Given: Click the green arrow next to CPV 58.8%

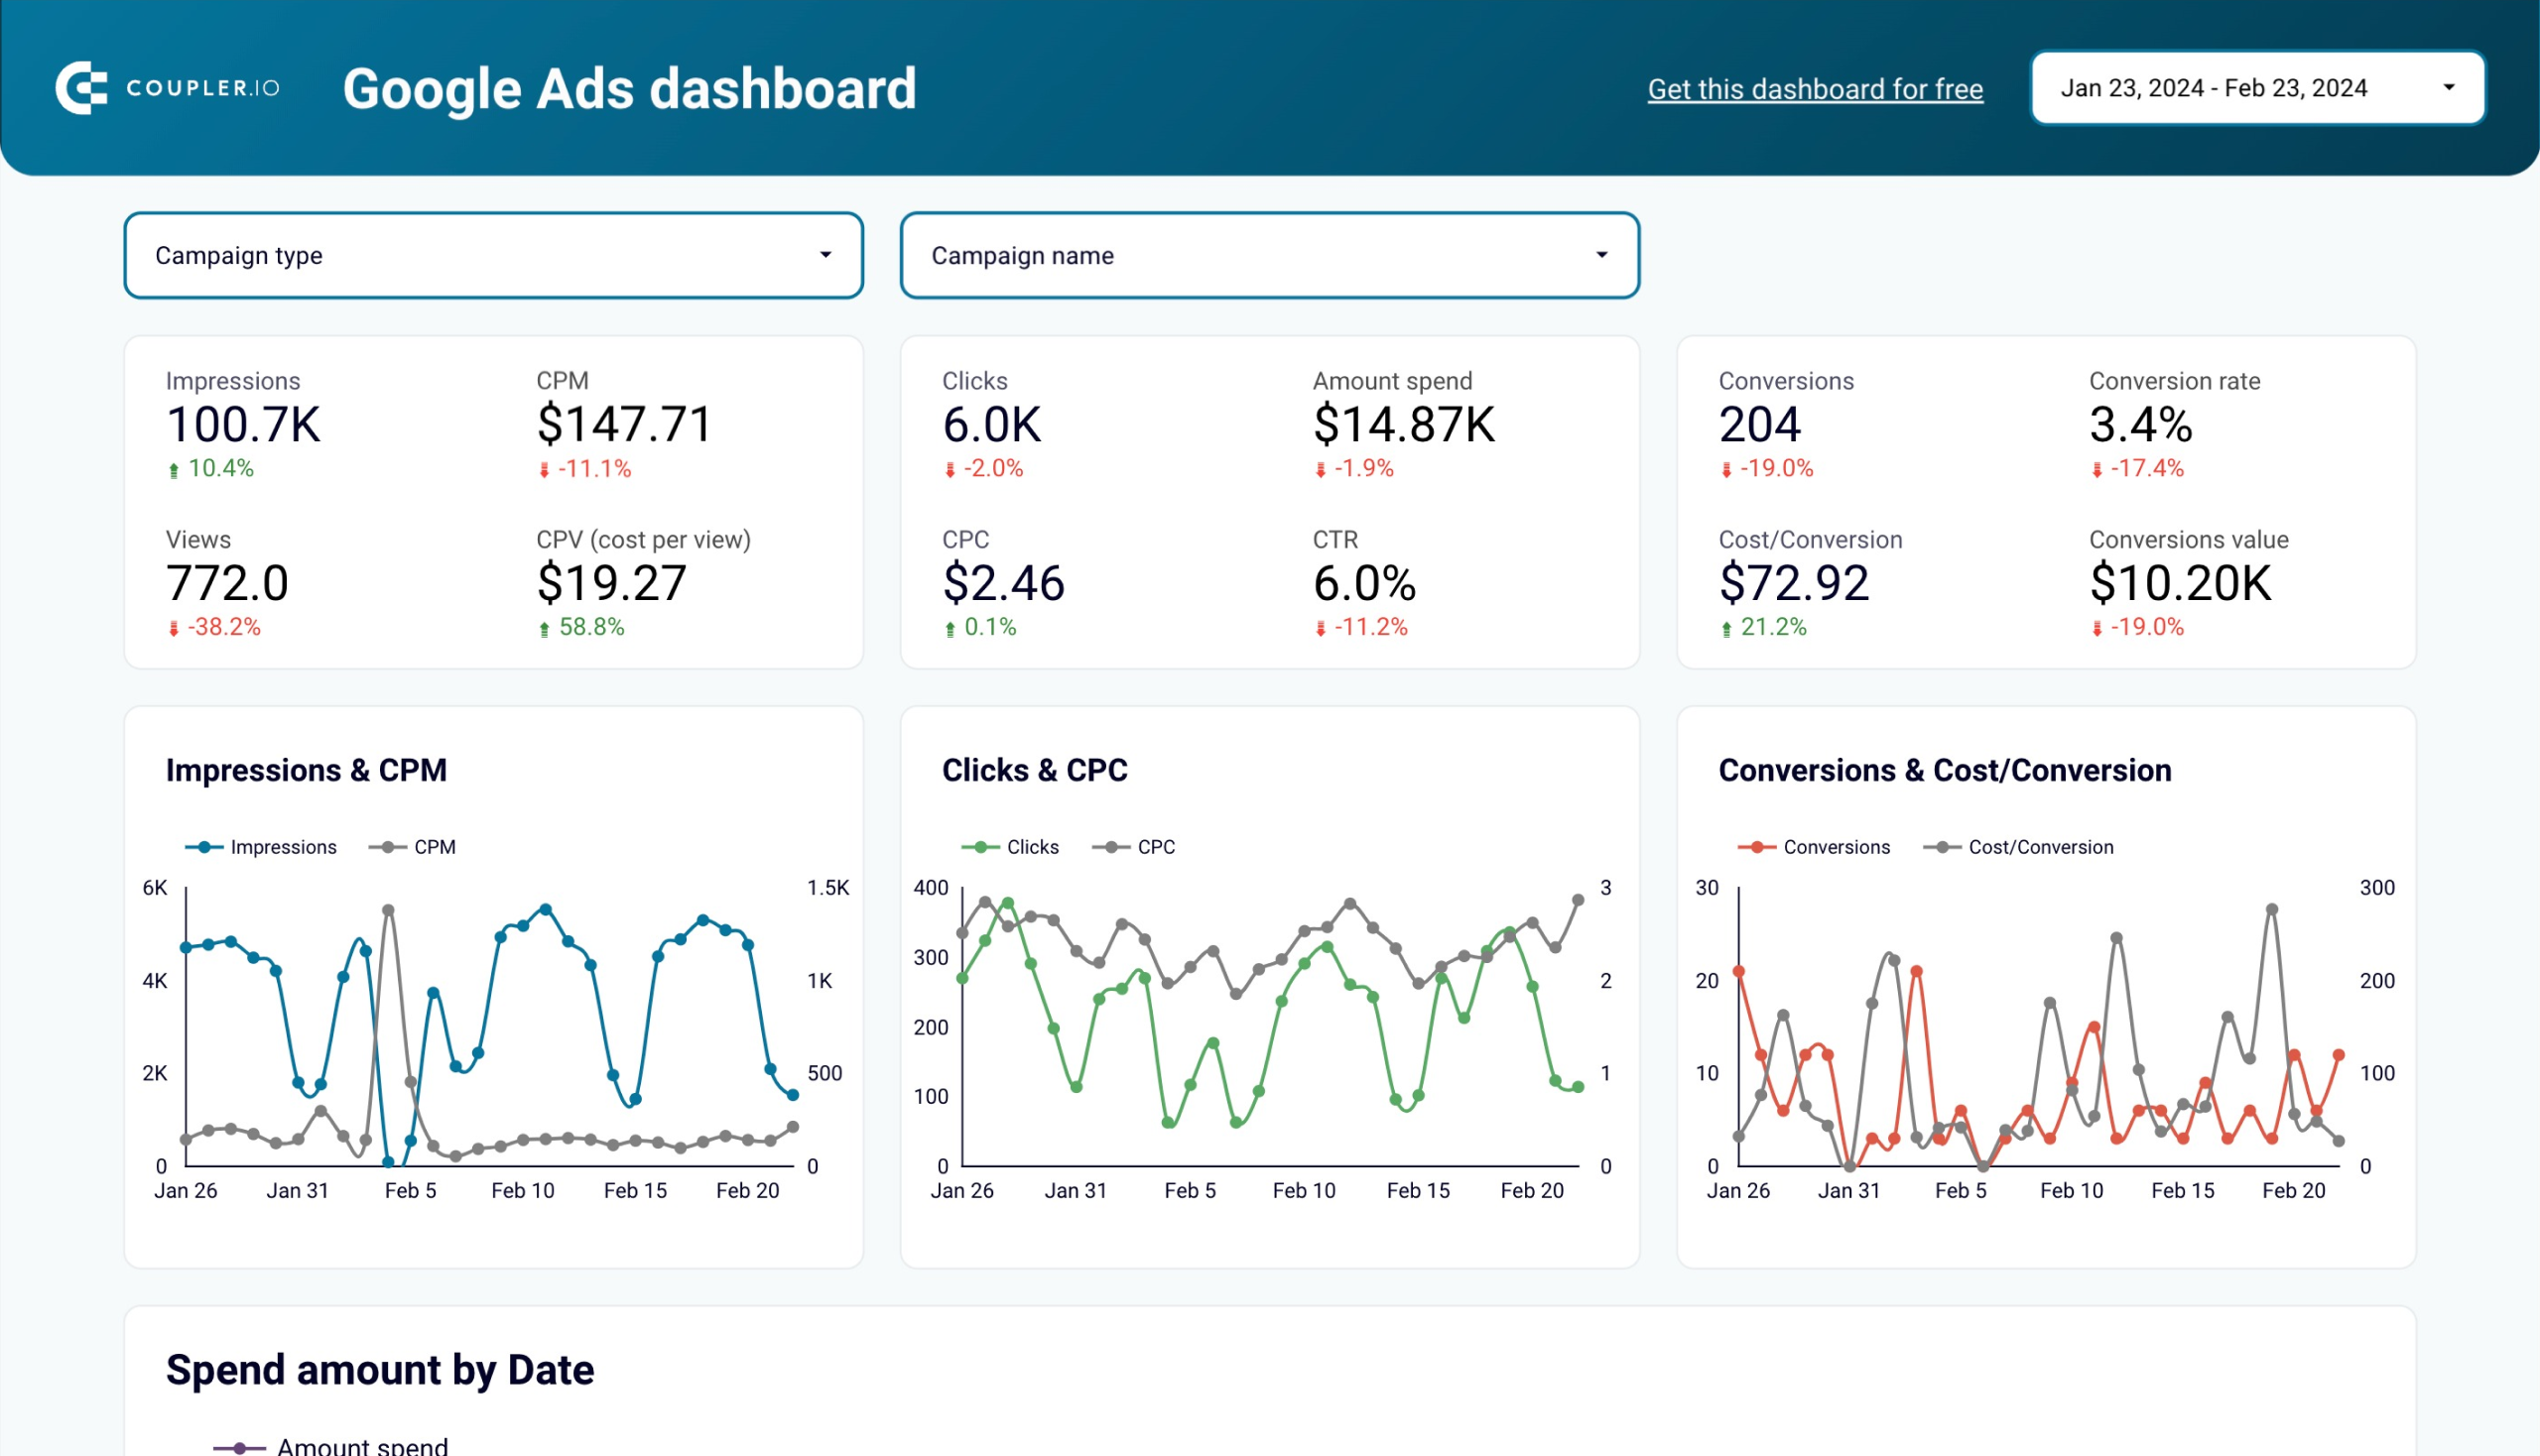Looking at the screenshot, I should point(546,628).
